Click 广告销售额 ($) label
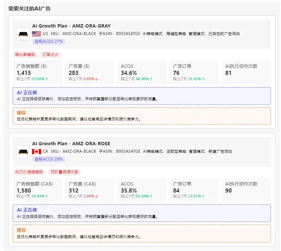 [31, 66]
